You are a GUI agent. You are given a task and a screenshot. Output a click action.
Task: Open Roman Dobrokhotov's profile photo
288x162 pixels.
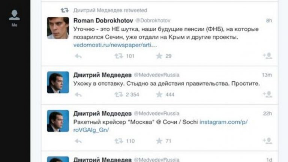pyautogui.click(x=58, y=28)
